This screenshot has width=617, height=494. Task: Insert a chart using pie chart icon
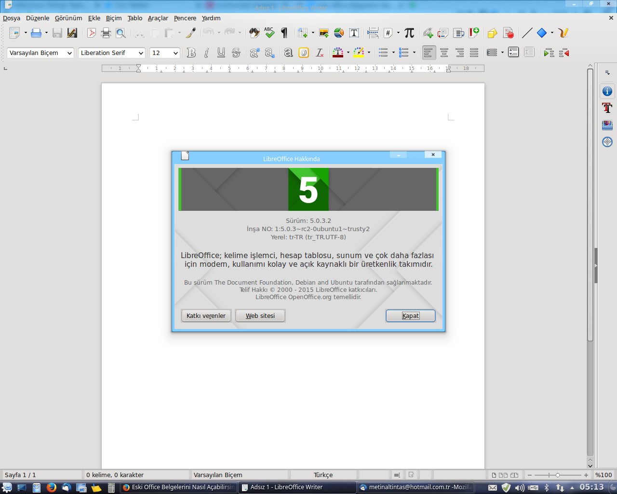click(x=339, y=33)
